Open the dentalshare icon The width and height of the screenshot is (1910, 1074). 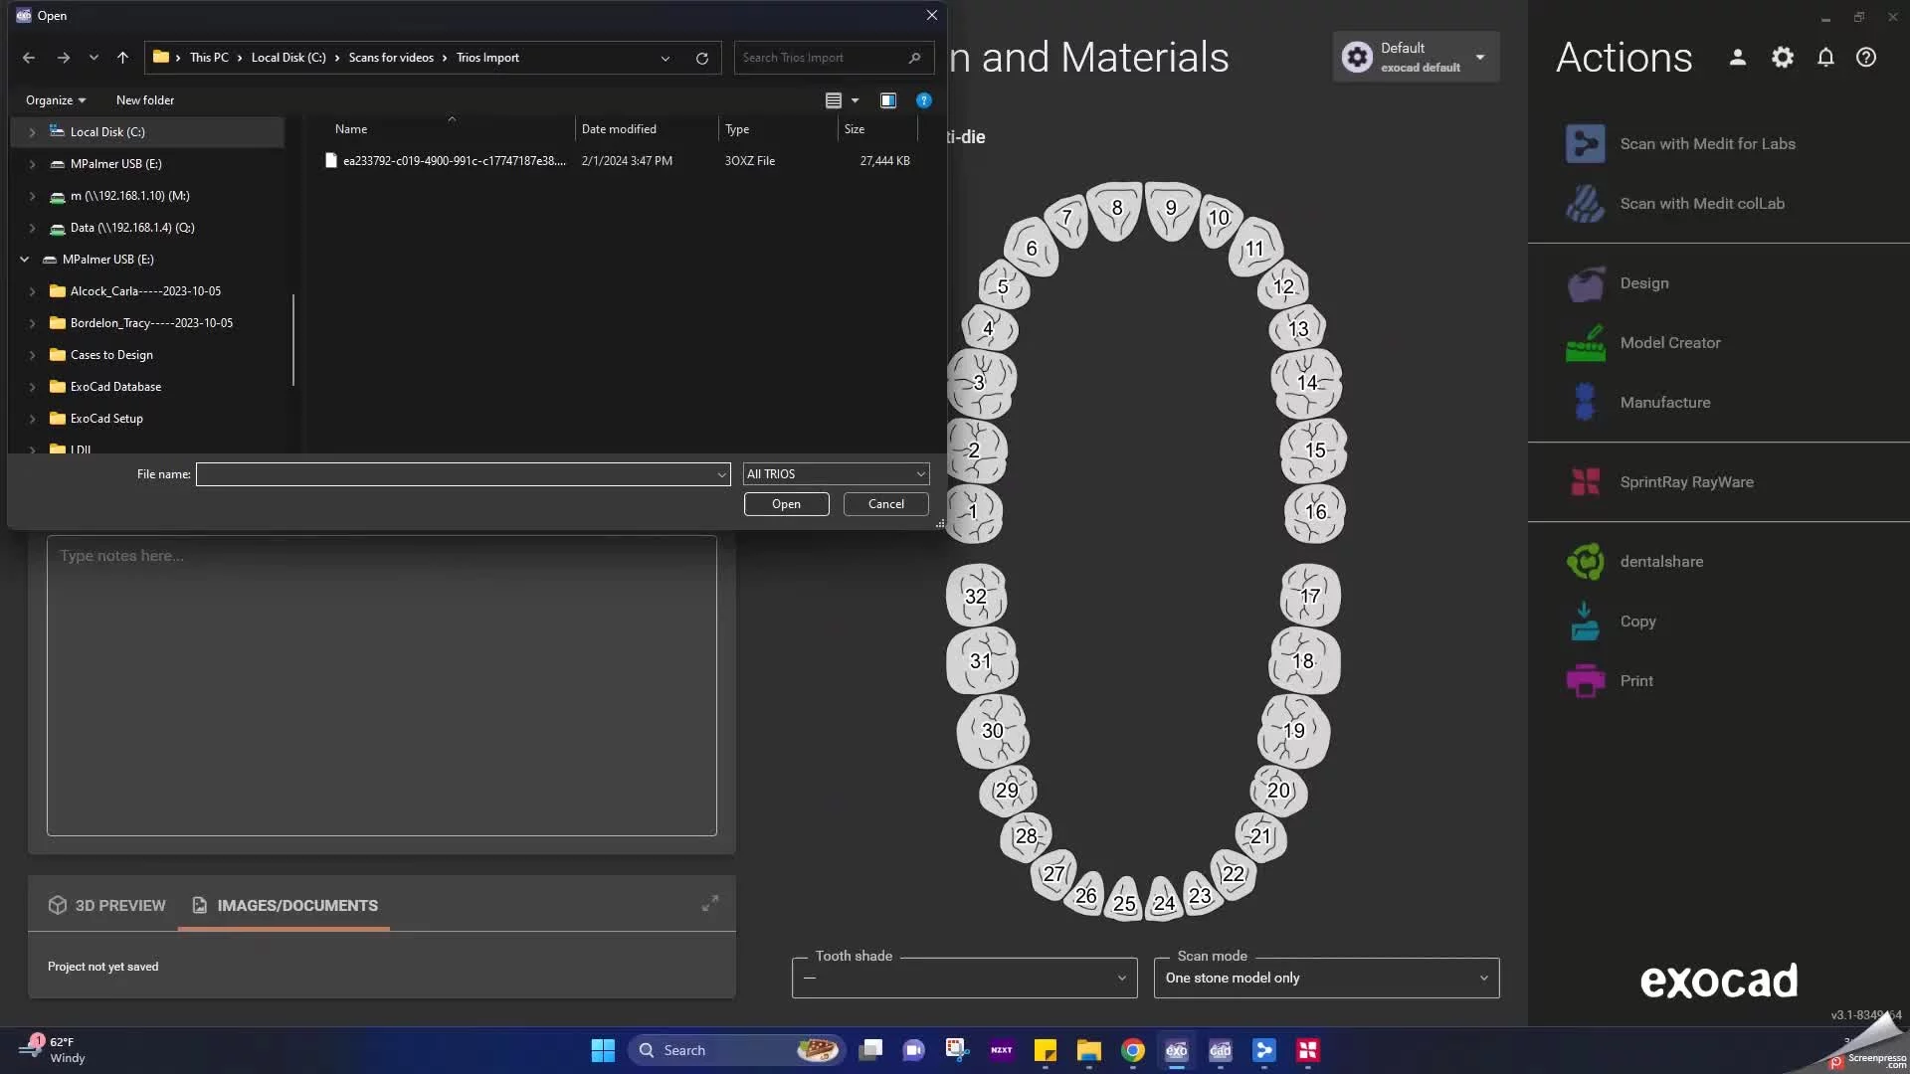coord(1585,562)
